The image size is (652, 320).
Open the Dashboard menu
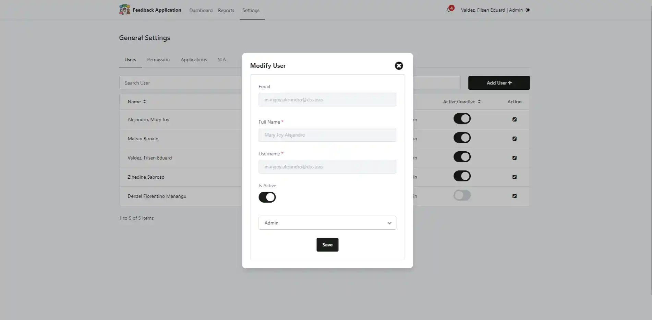tap(201, 10)
